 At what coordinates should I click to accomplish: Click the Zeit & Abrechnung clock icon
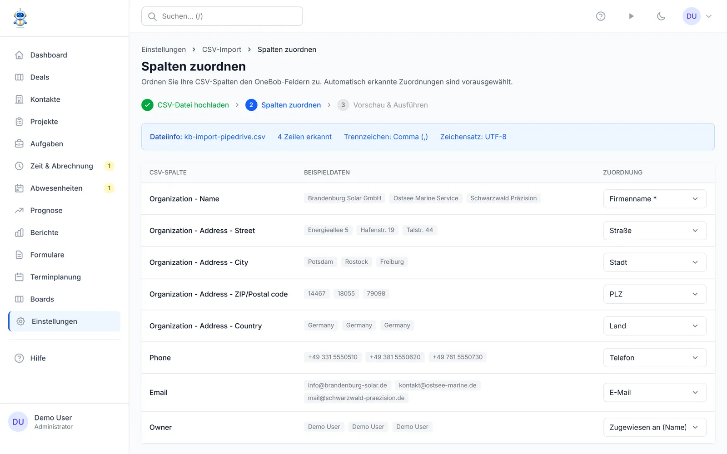pos(19,166)
